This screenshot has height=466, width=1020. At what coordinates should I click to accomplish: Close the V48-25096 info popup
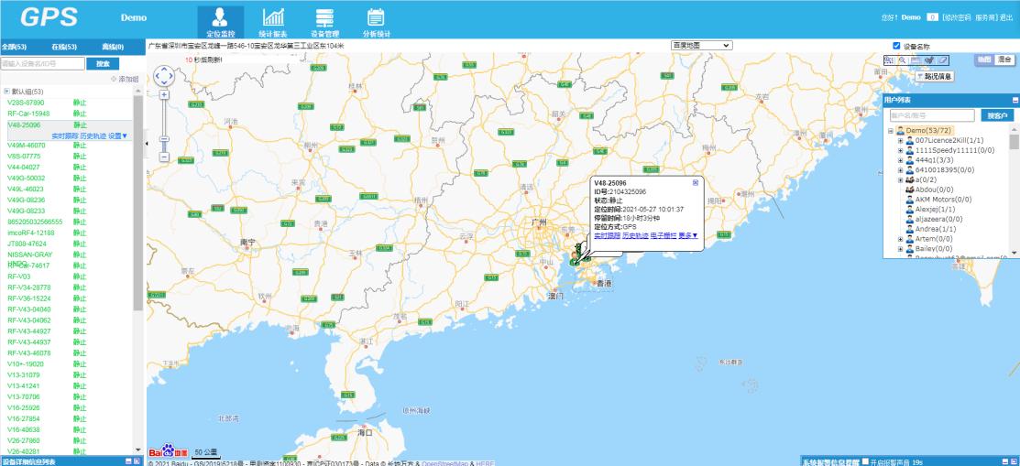[695, 182]
